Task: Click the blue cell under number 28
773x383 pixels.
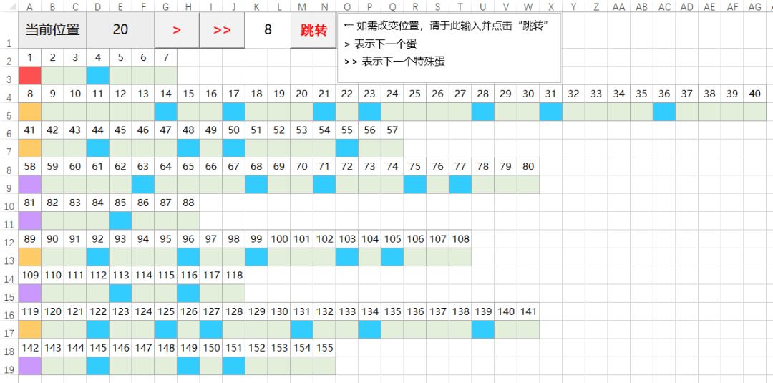Action: 483,112
